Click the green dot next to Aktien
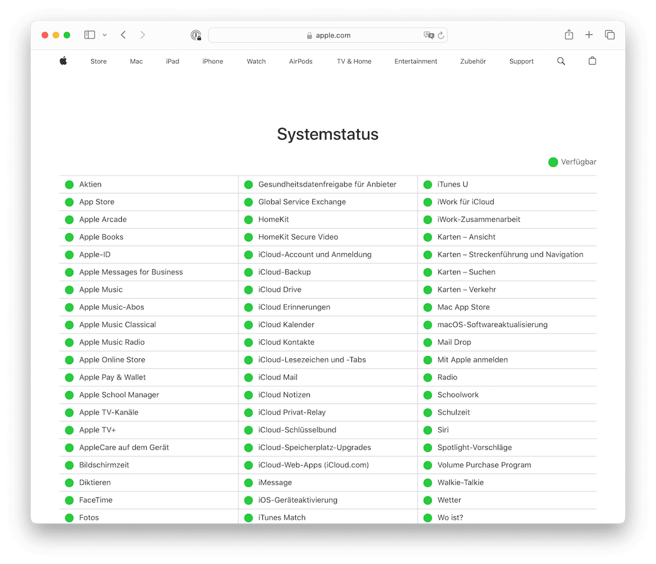The image size is (656, 564). pyautogui.click(x=69, y=185)
